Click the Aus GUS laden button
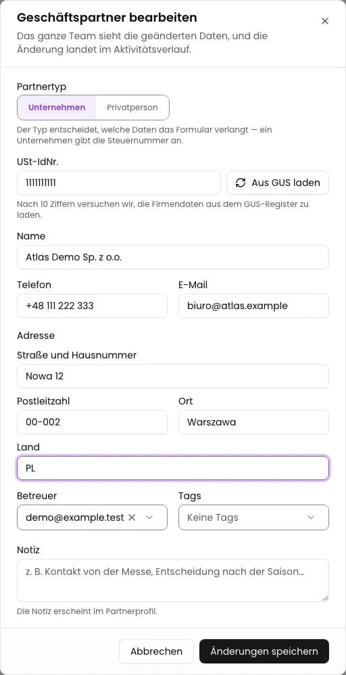This screenshot has height=675, width=346. click(x=278, y=183)
